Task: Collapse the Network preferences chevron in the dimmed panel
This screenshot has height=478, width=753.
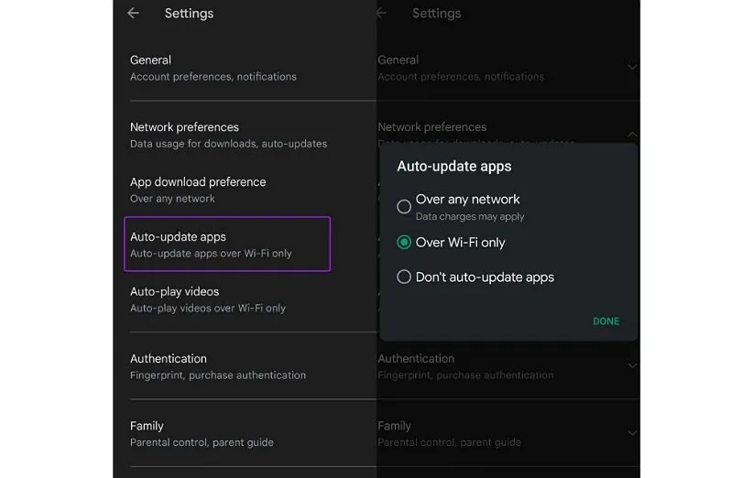Action: [x=632, y=134]
